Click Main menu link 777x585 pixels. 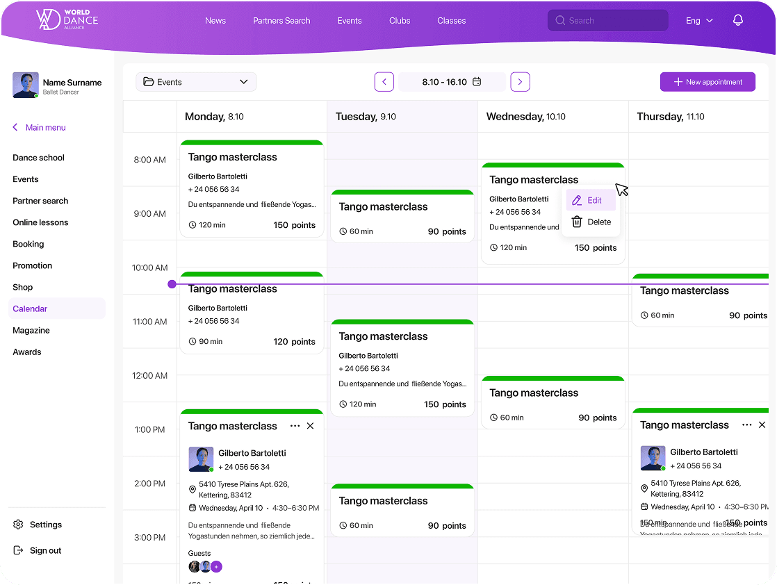click(x=46, y=127)
